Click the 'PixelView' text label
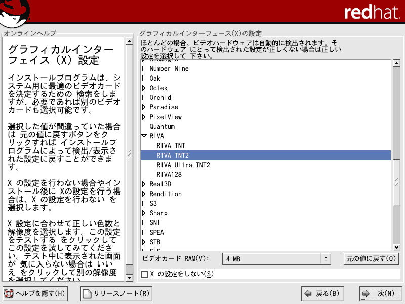Viewport: 405px width, 304px height. point(166,117)
